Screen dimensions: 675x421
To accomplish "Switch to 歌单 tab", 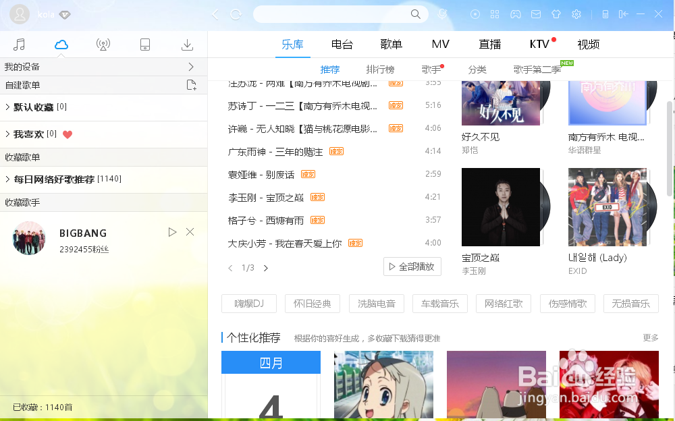I will coord(391,45).
